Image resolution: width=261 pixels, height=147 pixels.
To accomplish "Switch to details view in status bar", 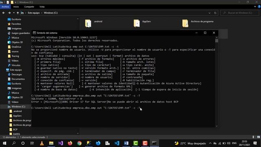I will click(x=253, y=137).
